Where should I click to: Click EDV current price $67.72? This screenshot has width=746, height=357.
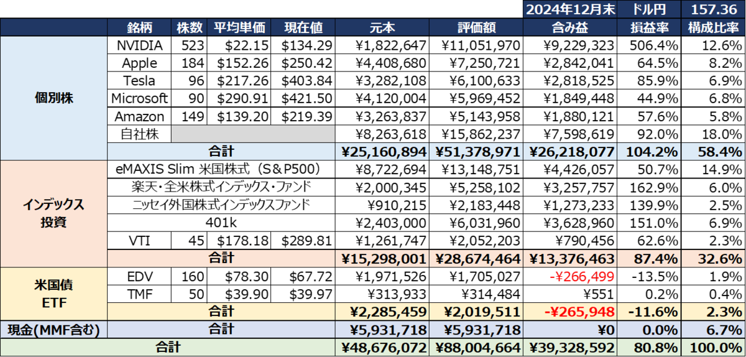(303, 276)
